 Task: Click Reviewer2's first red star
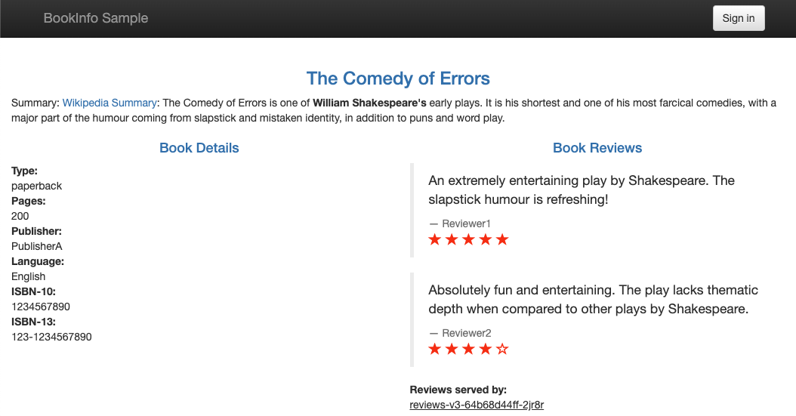pos(435,349)
